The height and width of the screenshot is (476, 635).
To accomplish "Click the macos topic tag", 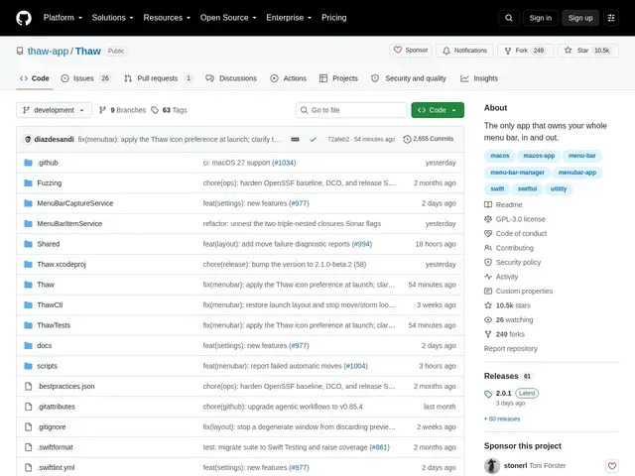I will 500,156.
